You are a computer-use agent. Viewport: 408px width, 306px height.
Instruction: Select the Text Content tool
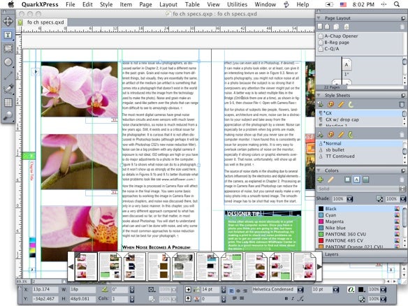[x=8, y=35]
